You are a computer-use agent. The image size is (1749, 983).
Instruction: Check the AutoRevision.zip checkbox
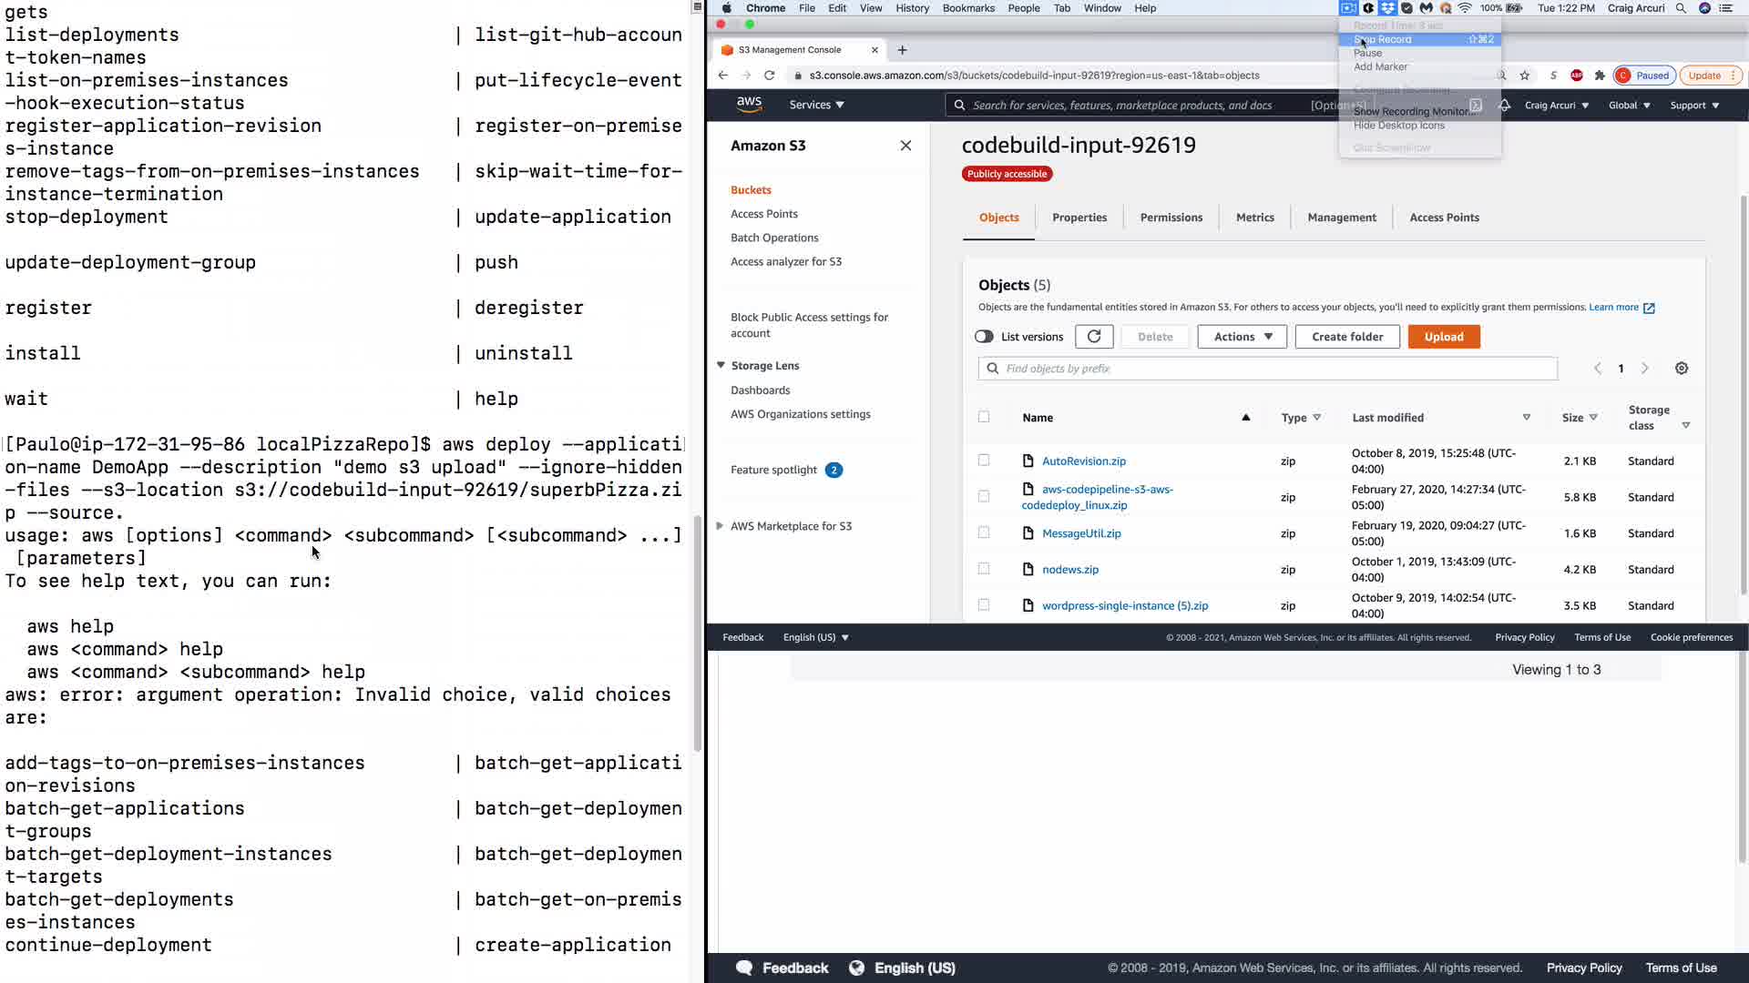[984, 461]
